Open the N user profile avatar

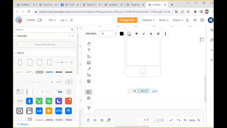210,20
